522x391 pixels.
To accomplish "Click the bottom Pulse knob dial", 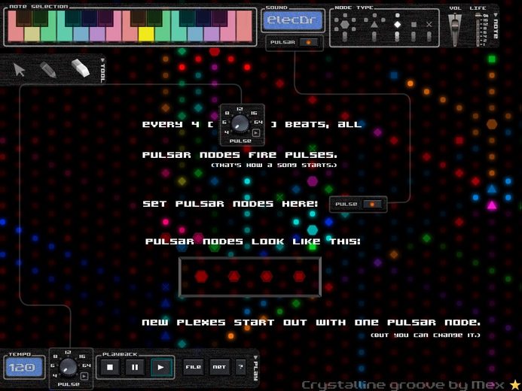I will click(x=69, y=367).
